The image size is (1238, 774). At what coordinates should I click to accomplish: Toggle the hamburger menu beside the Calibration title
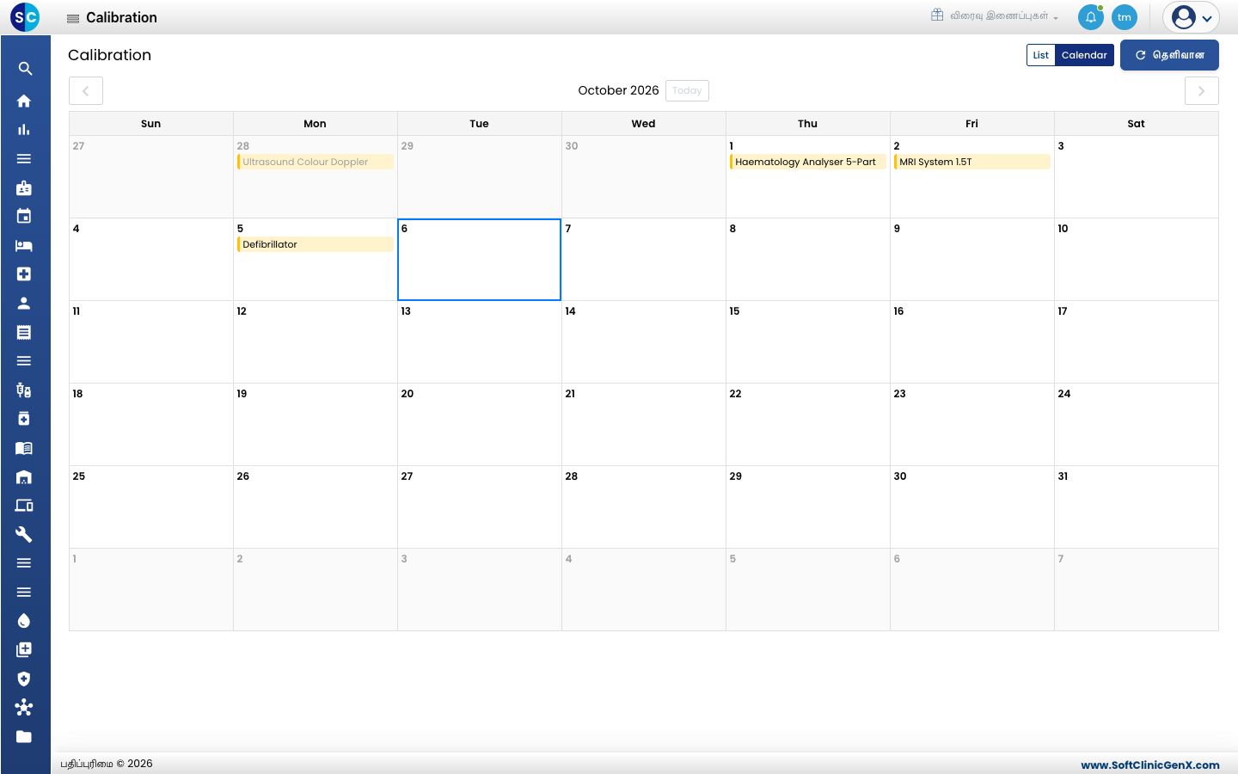(73, 18)
